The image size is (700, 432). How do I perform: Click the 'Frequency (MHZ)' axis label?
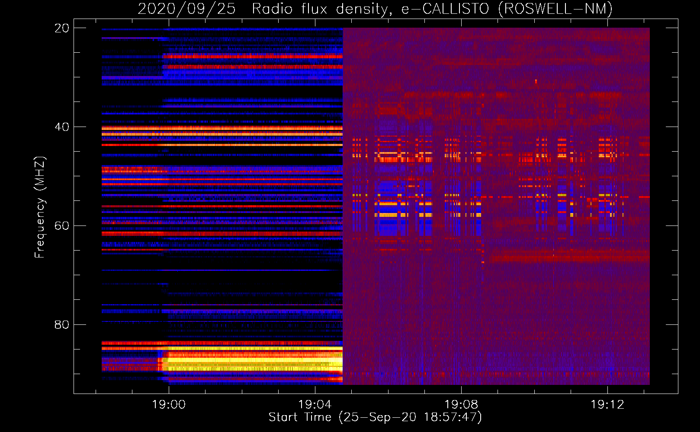pos(39,207)
